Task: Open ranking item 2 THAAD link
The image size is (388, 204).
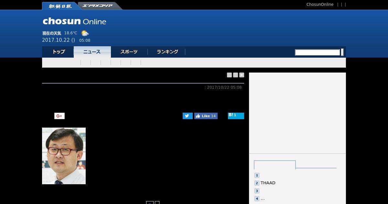Action: 268,183
